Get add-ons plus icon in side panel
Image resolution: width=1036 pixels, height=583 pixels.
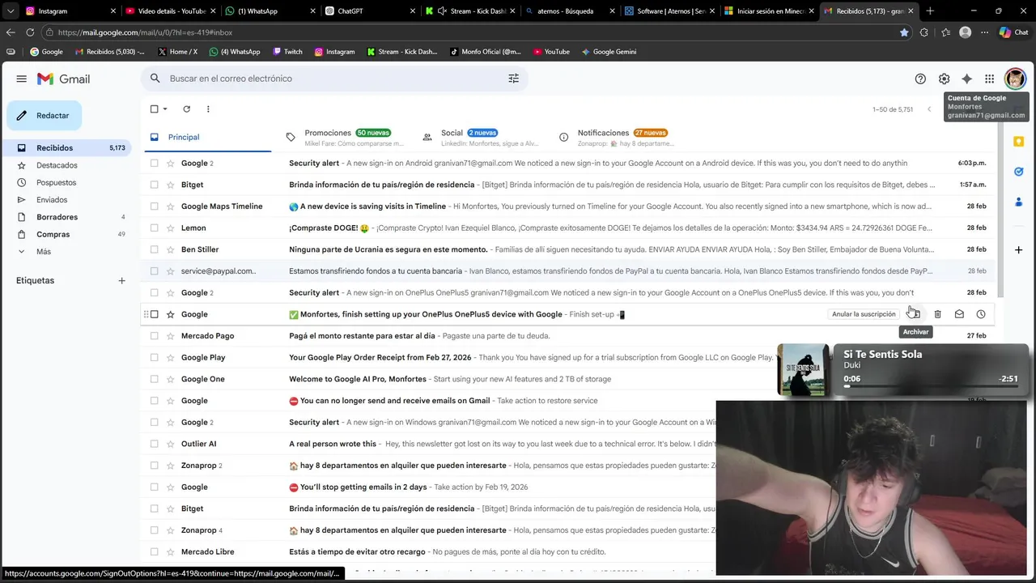tap(1018, 249)
